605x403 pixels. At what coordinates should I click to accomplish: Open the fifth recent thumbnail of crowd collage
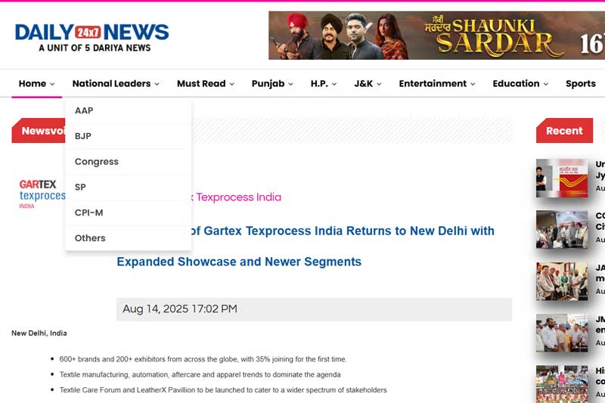562,384
